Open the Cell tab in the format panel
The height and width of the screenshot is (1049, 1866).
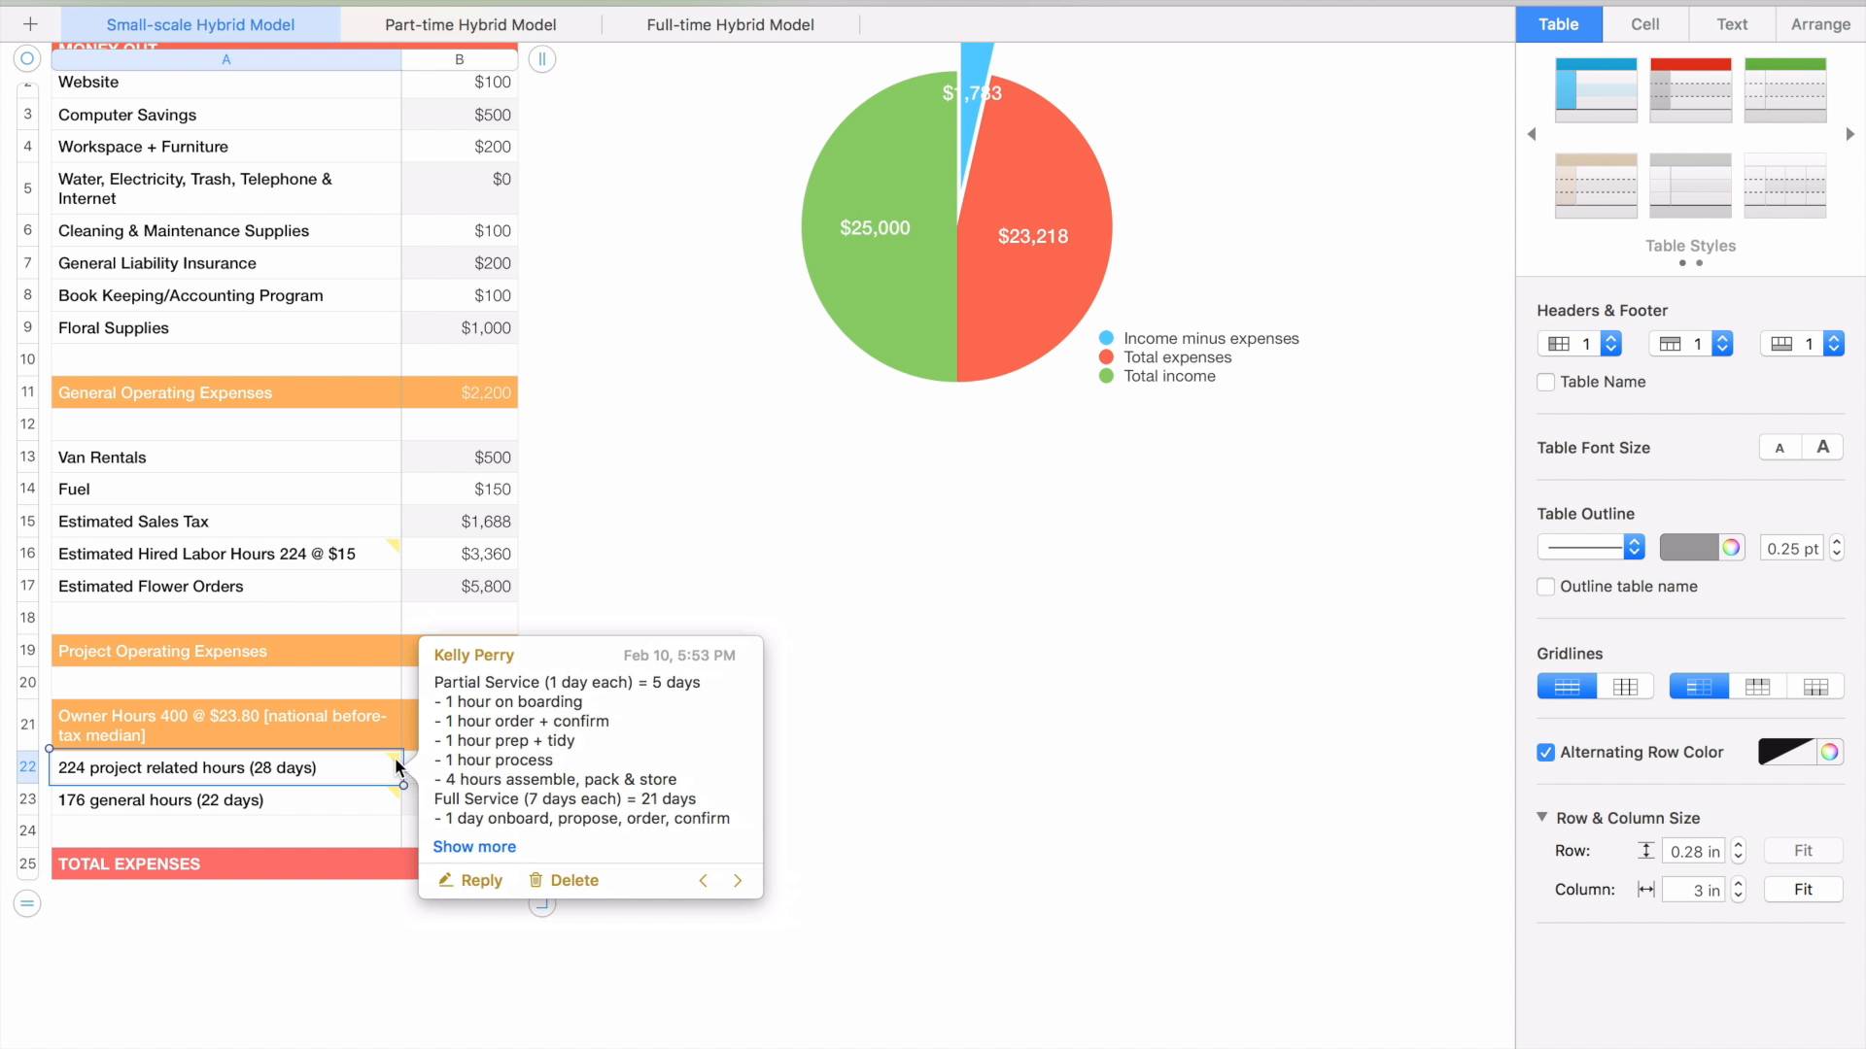tap(1644, 23)
